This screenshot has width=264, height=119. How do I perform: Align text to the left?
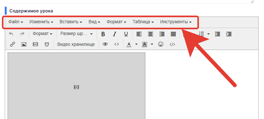(x=139, y=34)
